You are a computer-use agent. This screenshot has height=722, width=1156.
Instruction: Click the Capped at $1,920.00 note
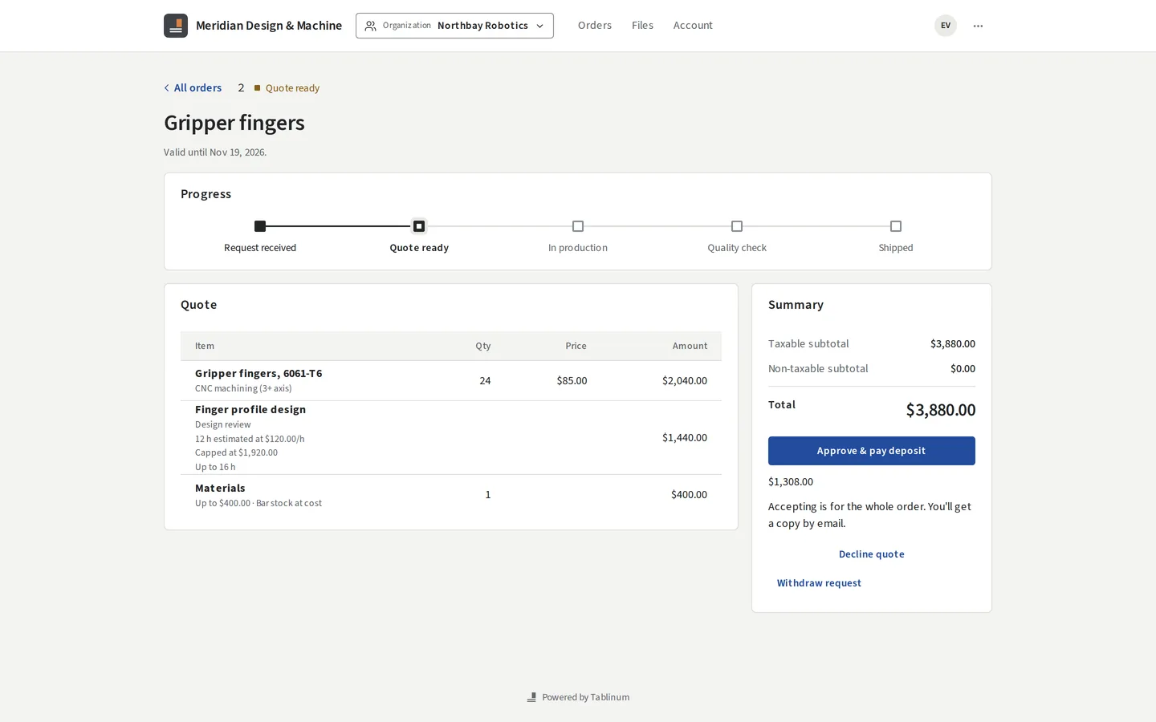coord(236,452)
